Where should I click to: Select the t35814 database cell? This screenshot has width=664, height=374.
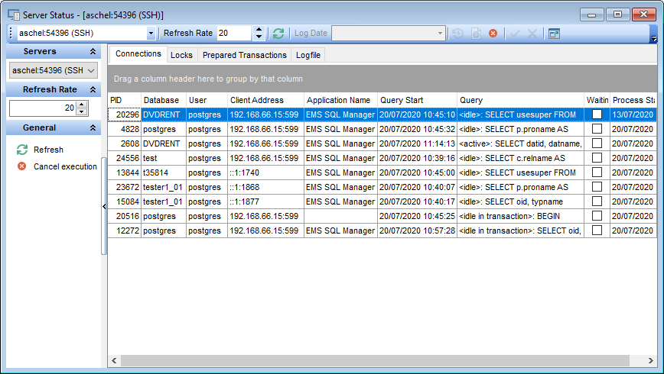pos(164,172)
